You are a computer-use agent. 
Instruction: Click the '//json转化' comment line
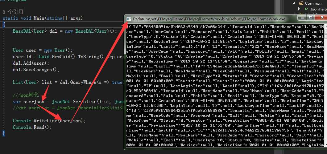tap(26, 95)
